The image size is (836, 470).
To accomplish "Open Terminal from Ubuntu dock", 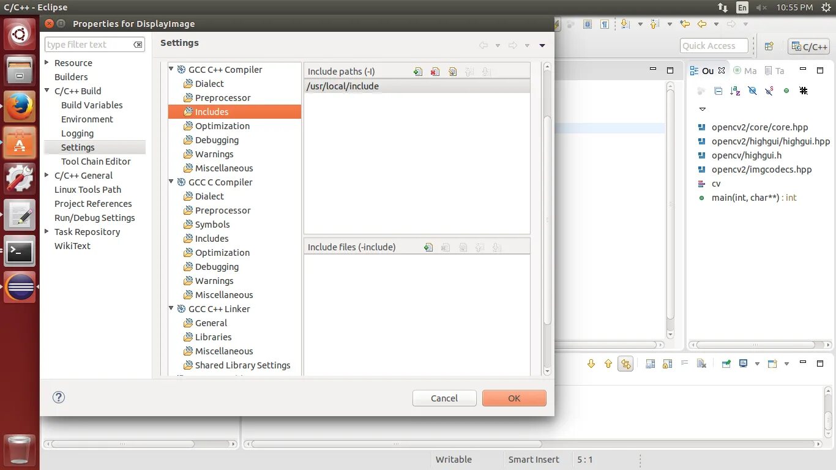I will [20, 252].
